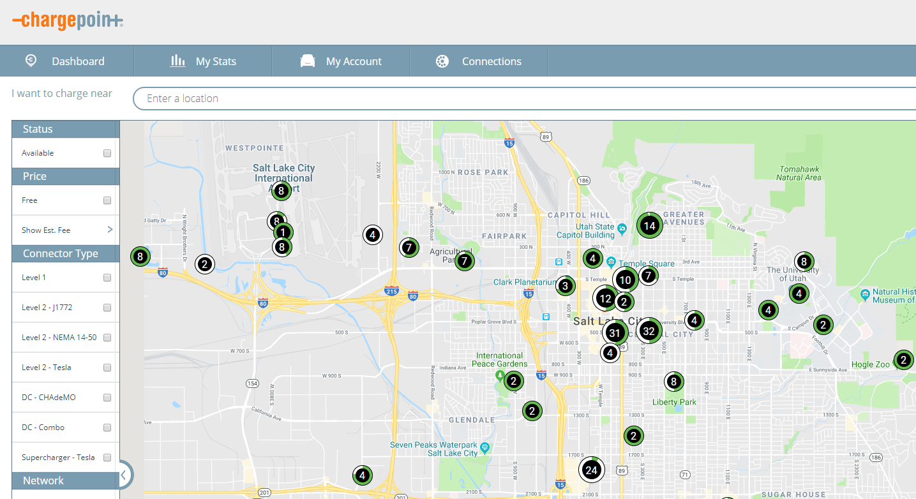Image resolution: width=916 pixels, height=499 pixels.
Task: Click the Tomahawk Natural Area label
Action: click(x=799, y=173)
